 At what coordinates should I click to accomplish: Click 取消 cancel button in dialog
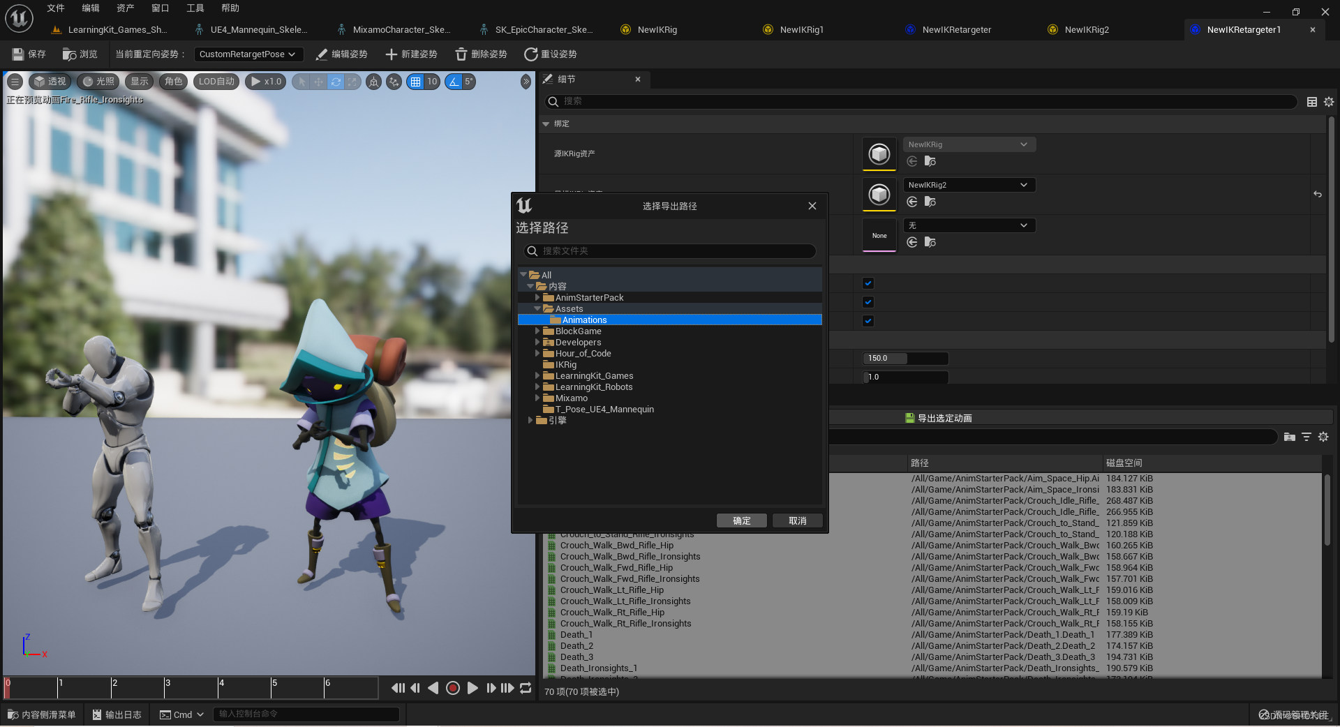coord(797,520)
